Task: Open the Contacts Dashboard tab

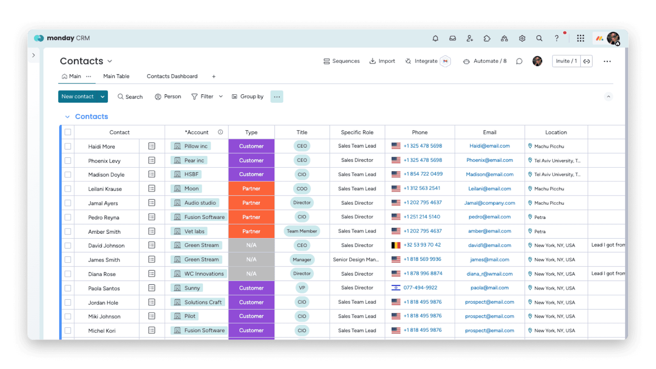Action: (x=172, y=76)
